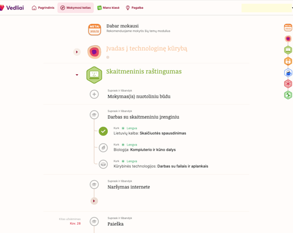
Task: Click the yellow field in the header
Action: (267, 8)
